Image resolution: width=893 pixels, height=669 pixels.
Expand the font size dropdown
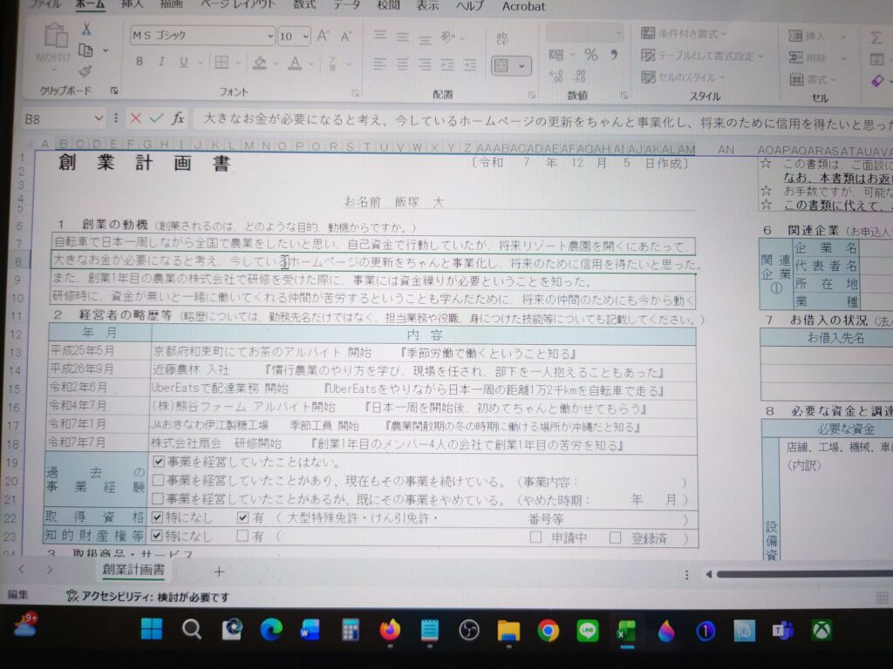tap(304, 37)
